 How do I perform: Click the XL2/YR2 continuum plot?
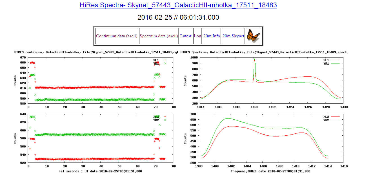[101, 138]
